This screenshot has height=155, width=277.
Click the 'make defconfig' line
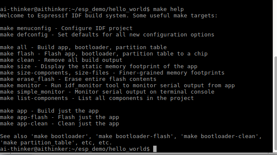point(107,35)
